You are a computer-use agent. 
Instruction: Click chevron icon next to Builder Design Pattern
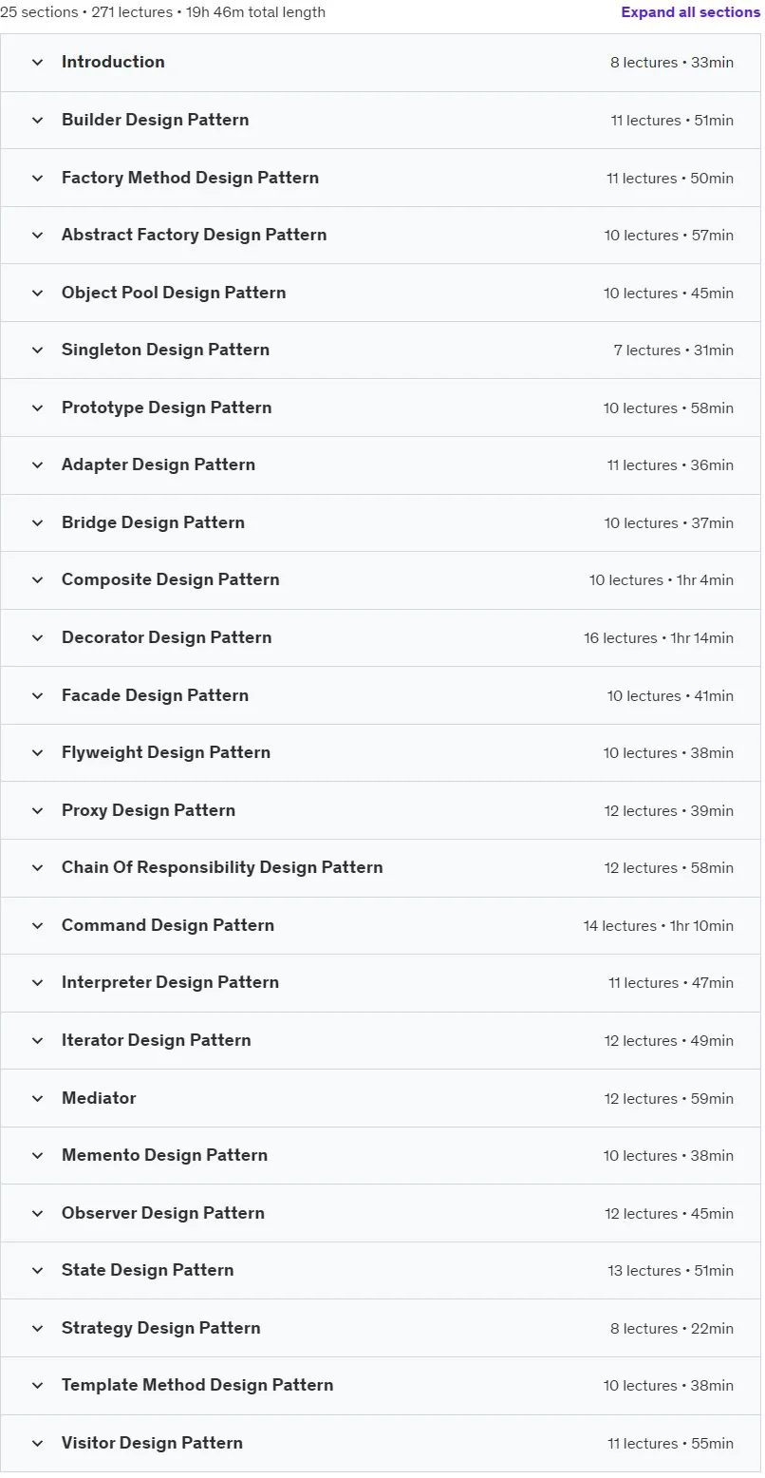pyautogui.click(x=38, y=121)
